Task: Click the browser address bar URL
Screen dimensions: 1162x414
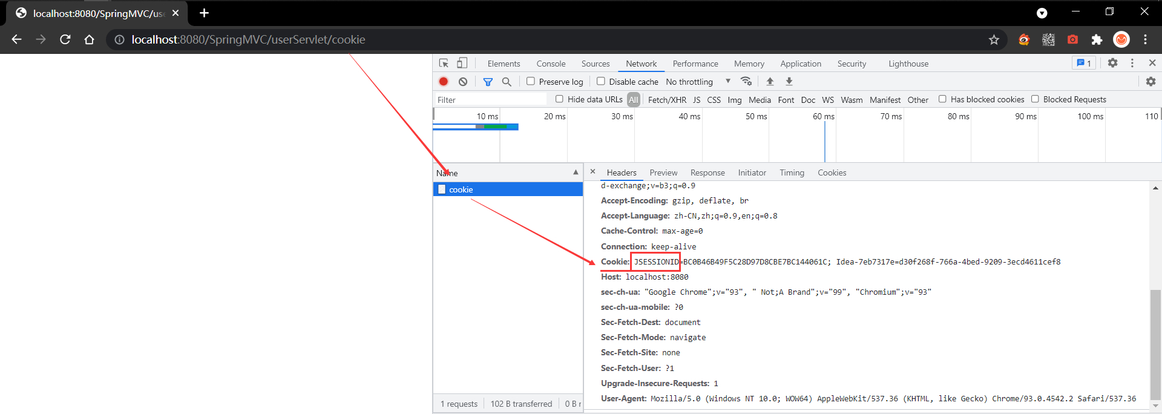Action: pos(248,39)
